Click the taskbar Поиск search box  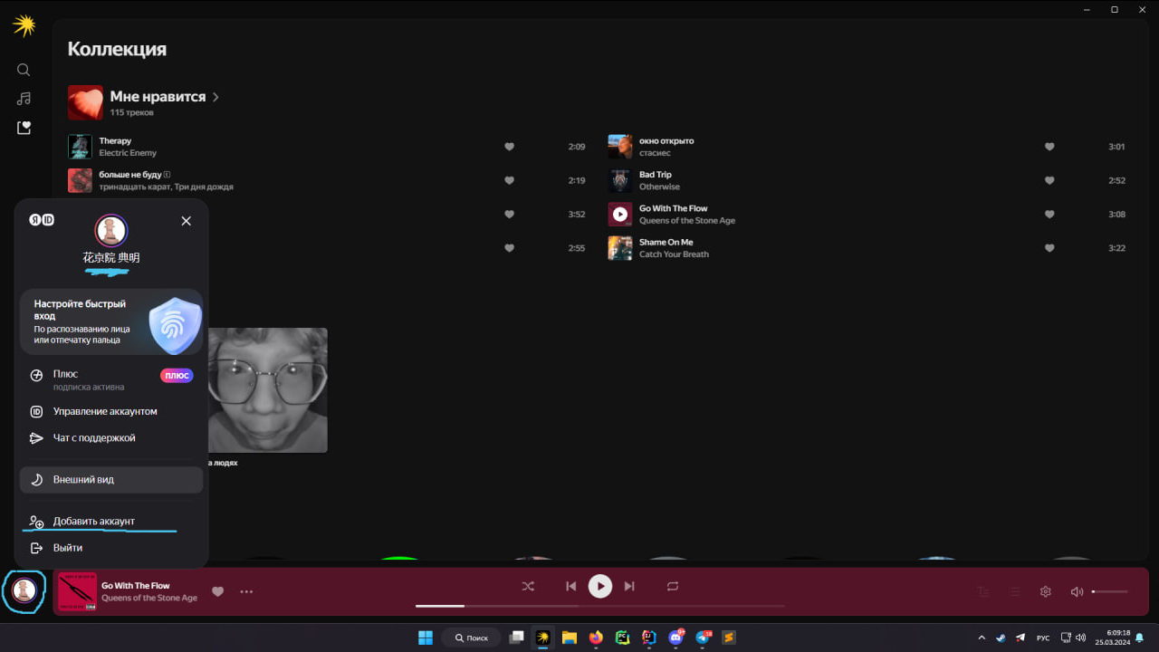tap(471, 638)
